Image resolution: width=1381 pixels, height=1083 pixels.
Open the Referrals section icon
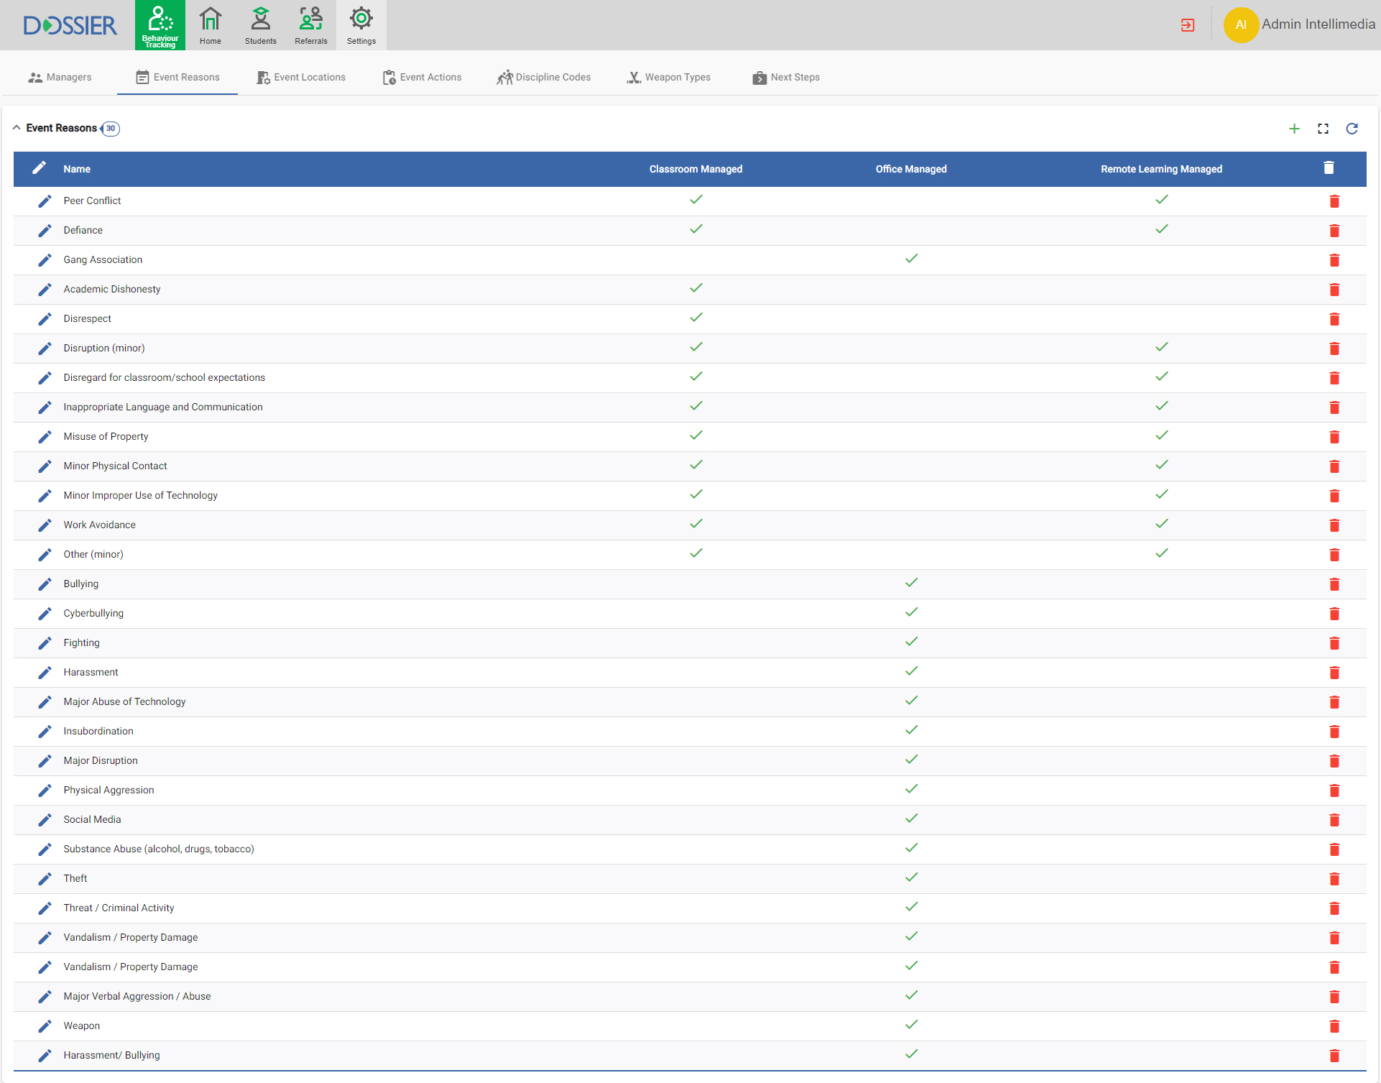(310, 25)
